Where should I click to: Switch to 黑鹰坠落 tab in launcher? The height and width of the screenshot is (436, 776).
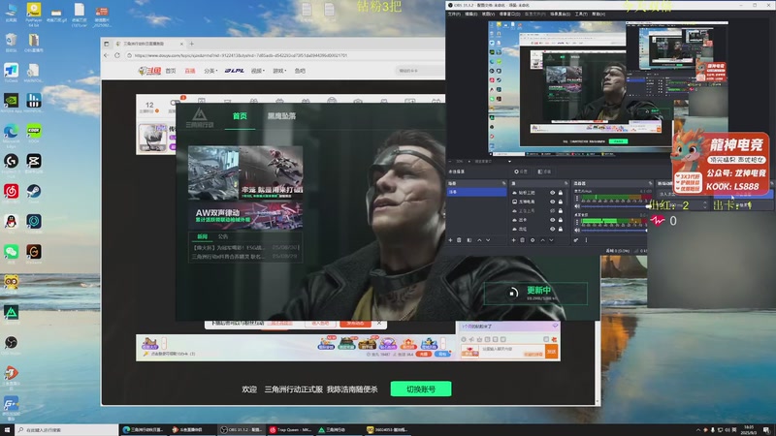click(281, 115)
